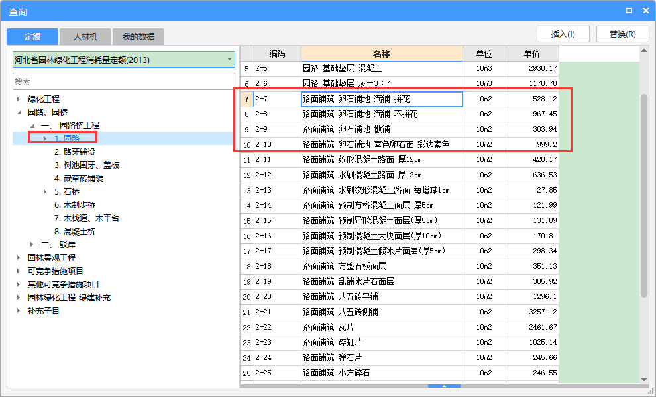Expand the 绿化工程 tree node
The width and height of the screenshot is (656, 397).
(19, 99)
